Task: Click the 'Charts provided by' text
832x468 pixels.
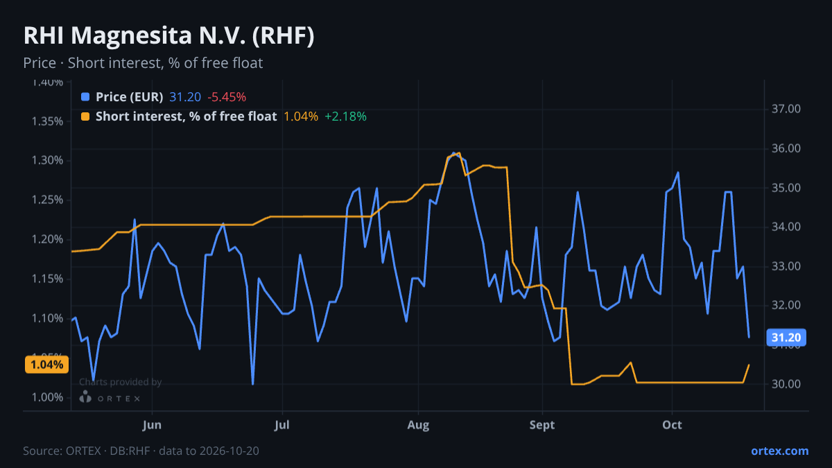Action: point(120,382)
